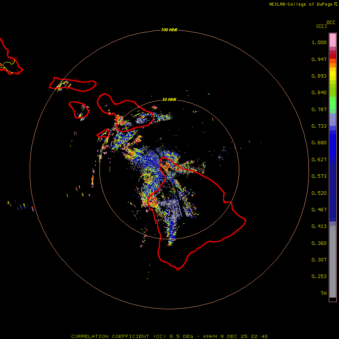Click the small Kahoolawe island outline
The width and height of the screenshot is (339, 339).
(x=103, y=133)
